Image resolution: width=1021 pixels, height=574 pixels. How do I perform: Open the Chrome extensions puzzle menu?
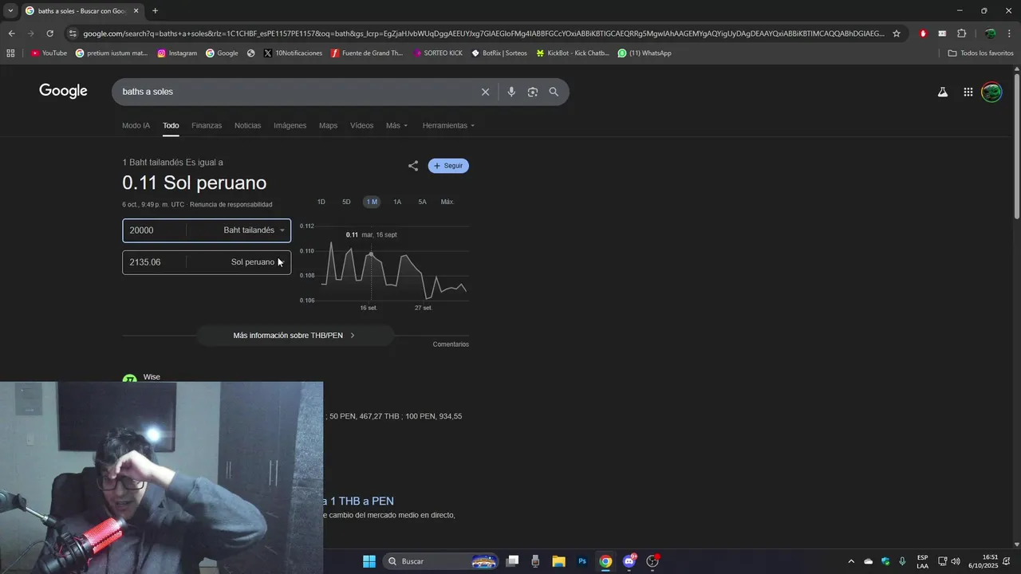pyautogui.click(x=961, y=33)
